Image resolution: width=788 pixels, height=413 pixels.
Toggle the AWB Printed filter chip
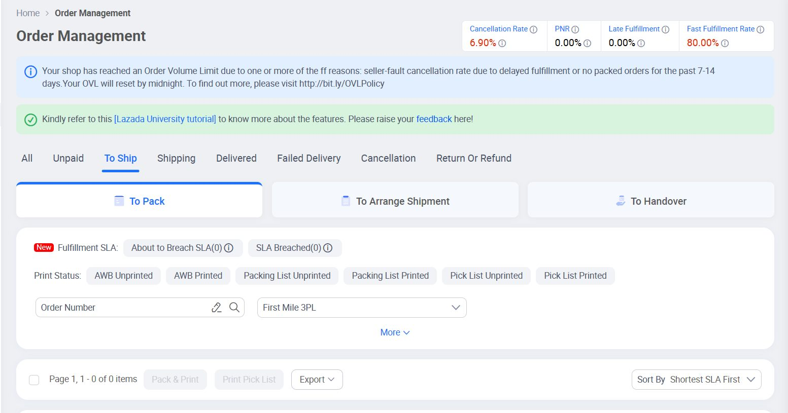[198, 276]
